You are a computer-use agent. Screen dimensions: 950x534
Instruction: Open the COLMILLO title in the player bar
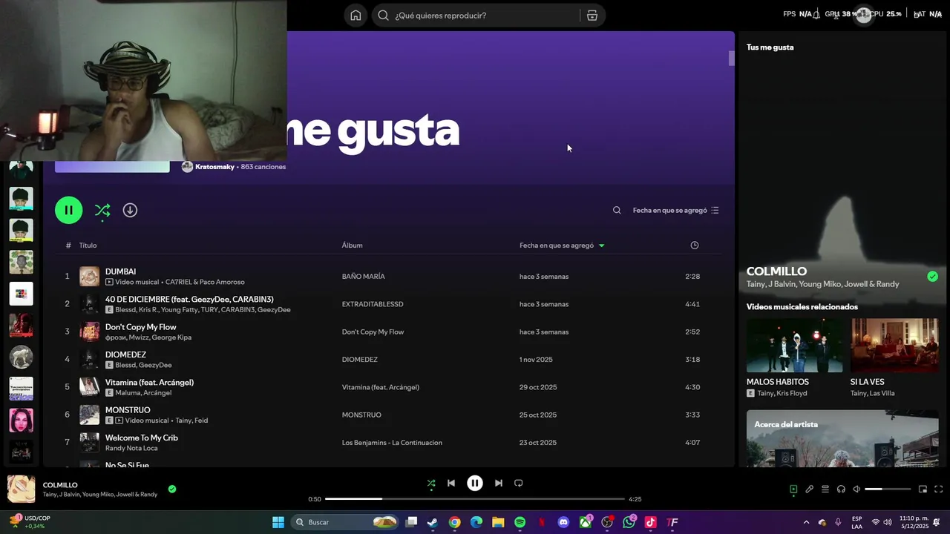tap(60, 485)
